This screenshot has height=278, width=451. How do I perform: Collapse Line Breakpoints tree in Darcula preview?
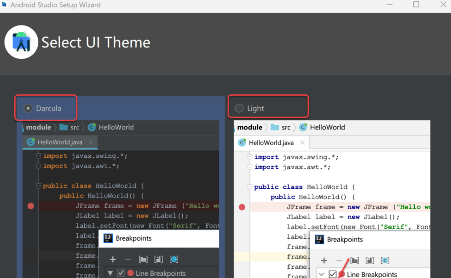click(110, 273)
